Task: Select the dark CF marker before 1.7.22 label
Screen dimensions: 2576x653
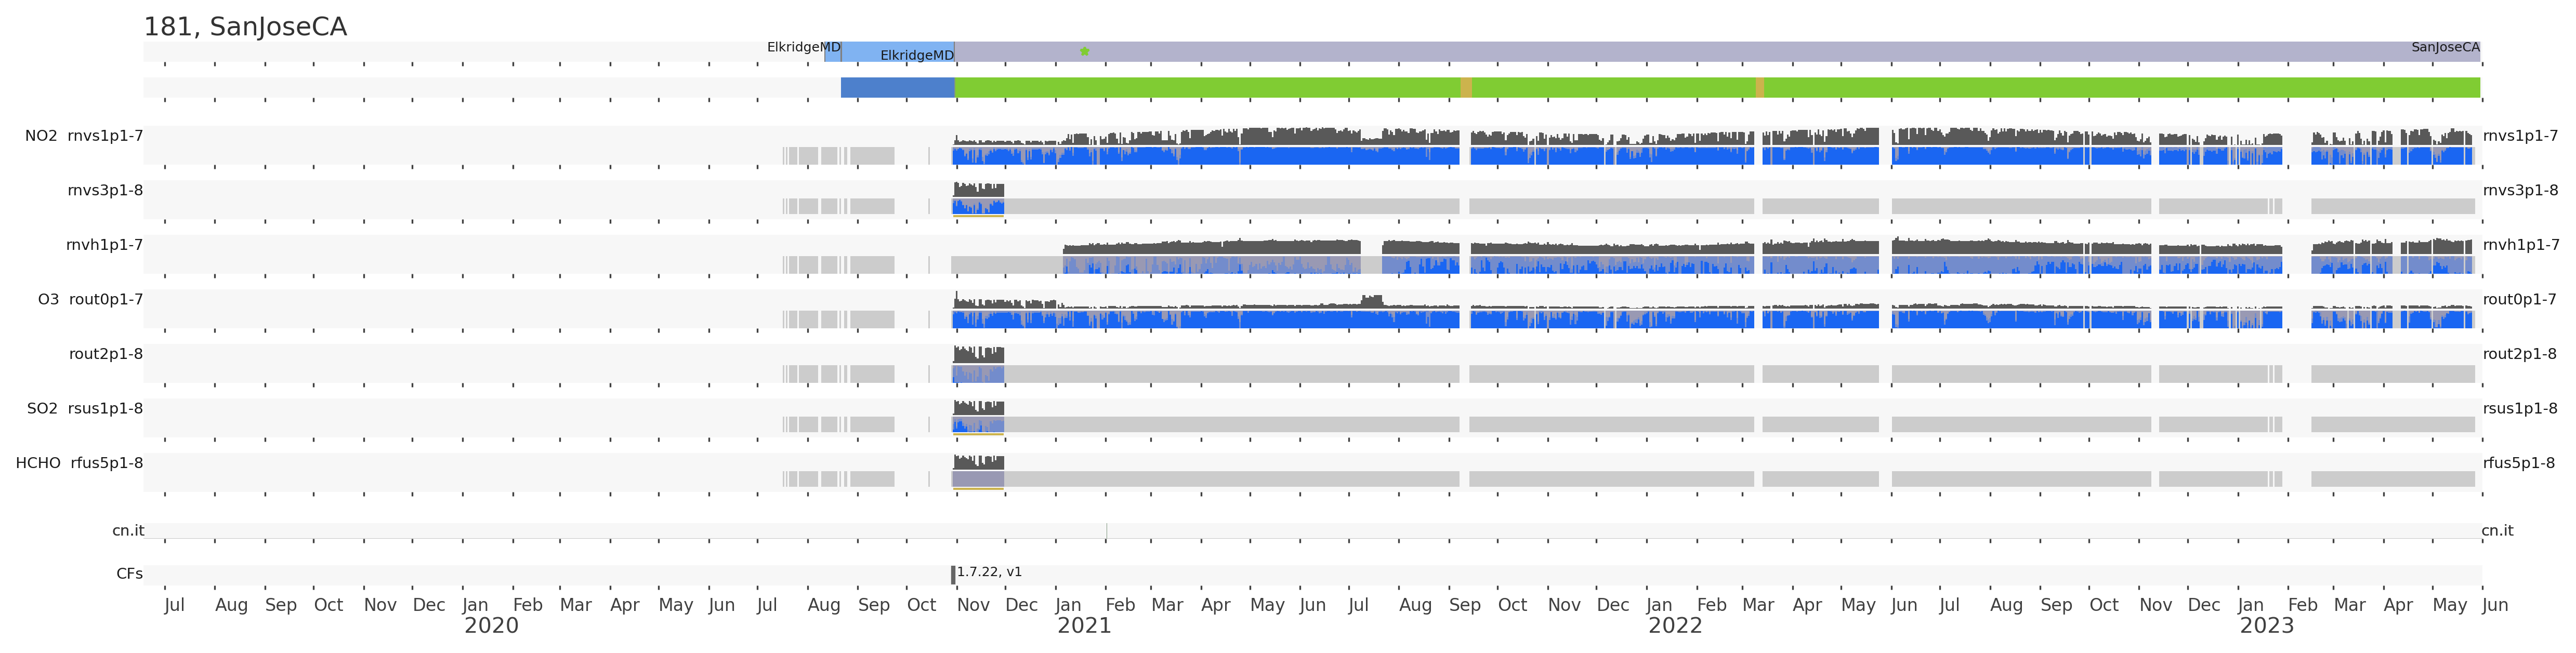Action: [x=953, y=575]
